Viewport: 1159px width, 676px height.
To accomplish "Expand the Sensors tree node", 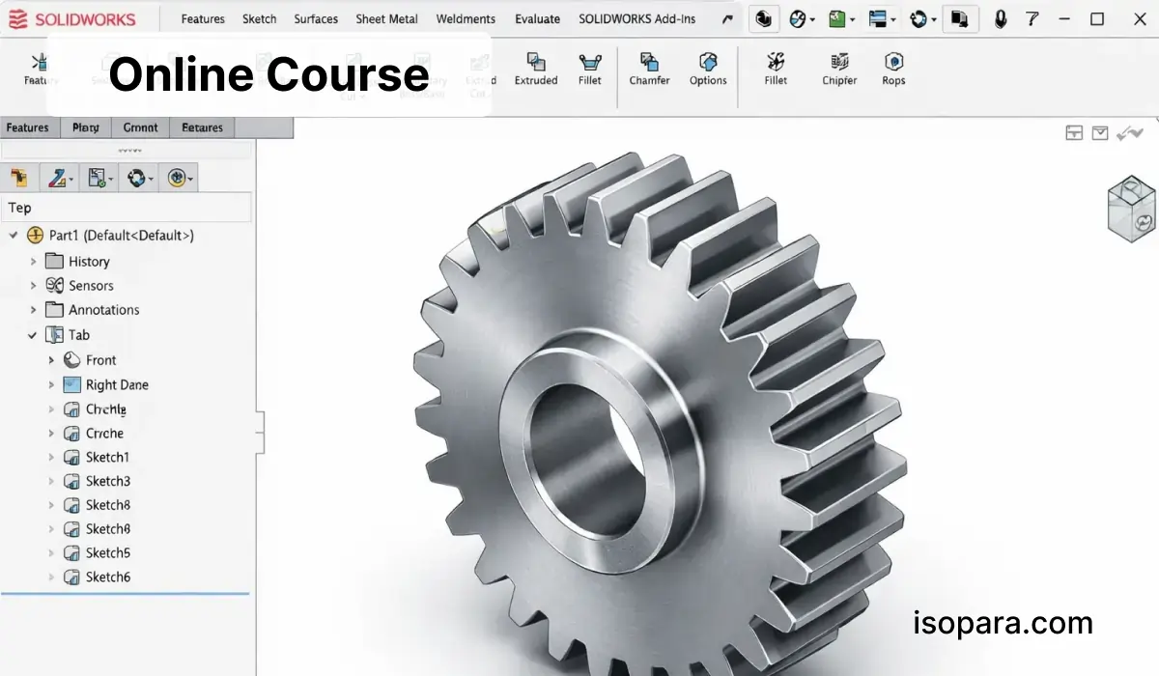I will [x=33, y=286].
